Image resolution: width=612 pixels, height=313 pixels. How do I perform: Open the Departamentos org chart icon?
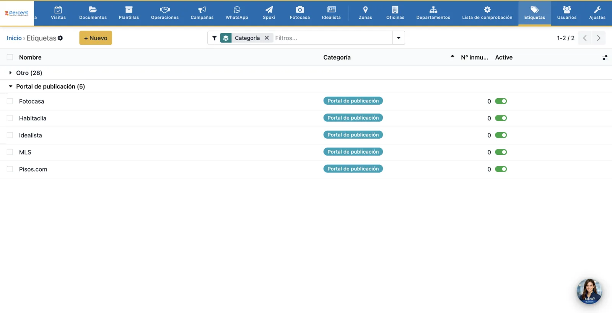coord(433,10)
